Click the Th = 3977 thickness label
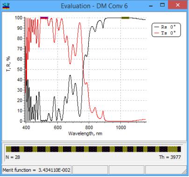This screenshot has height=177, width=189. [170, 157]
